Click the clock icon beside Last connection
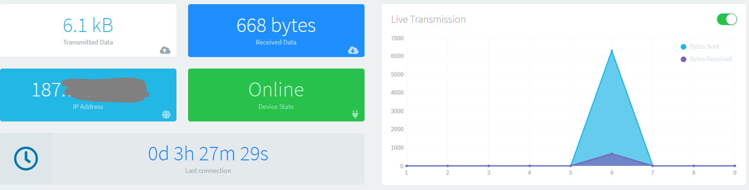This screenshot has width=749, height=190. (x=26, y=158)
